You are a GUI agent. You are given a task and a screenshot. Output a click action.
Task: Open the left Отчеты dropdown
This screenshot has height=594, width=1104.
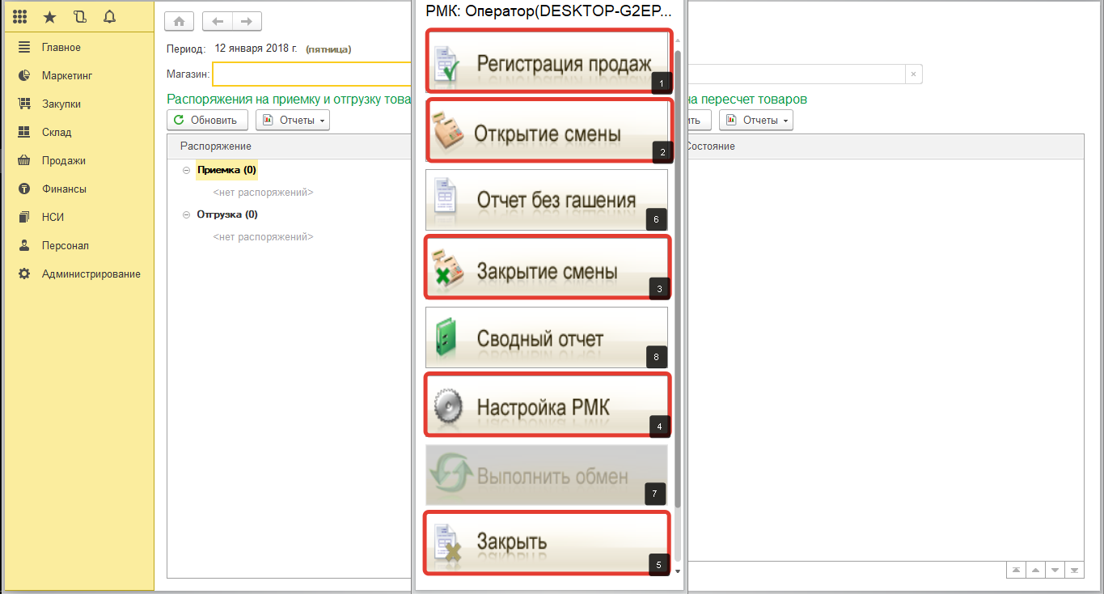click(x=292, y=121)
